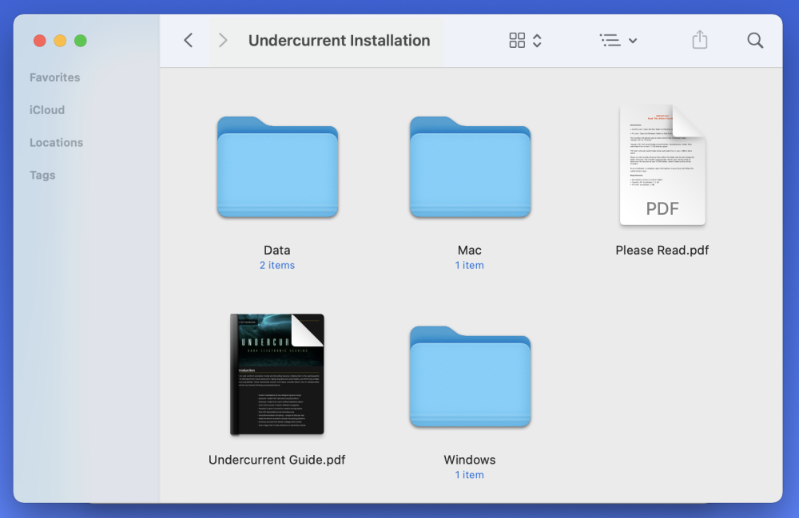Image resolution: width=799 pixels, height=518 pixels.
Task: Switch to icon grid view
Action: click(517, 40)
